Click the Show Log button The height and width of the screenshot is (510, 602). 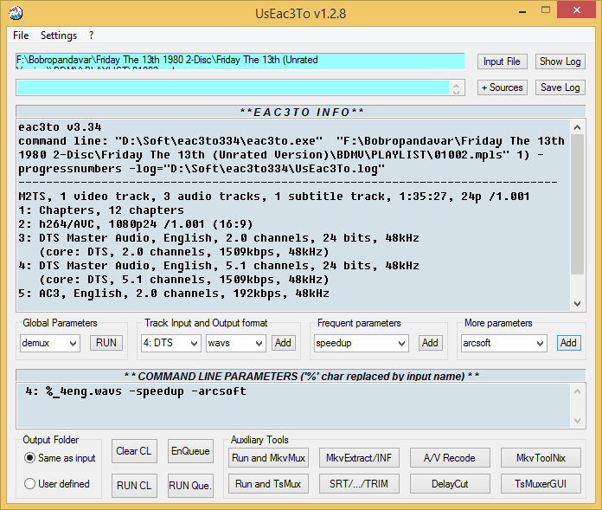[560, 61]
